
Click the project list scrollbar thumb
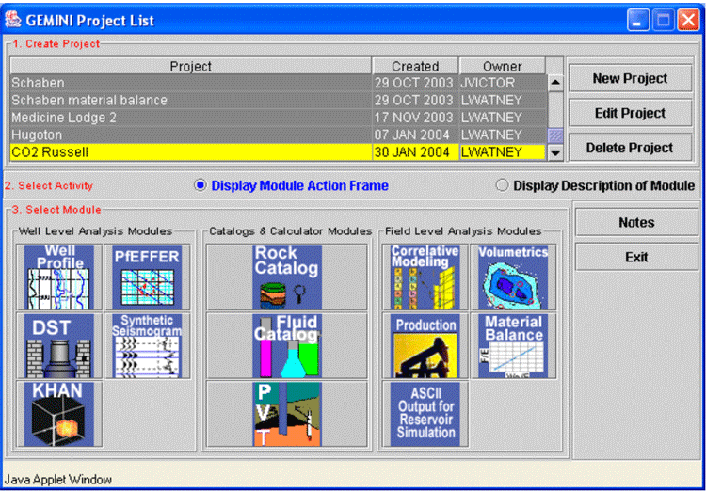point(555,135)
